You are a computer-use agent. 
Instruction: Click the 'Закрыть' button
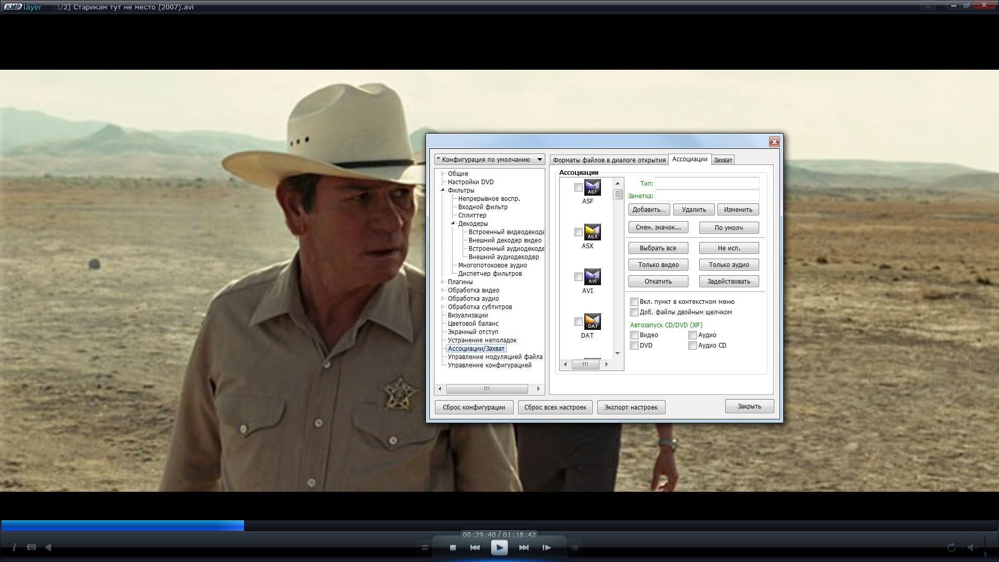[749, 406]
